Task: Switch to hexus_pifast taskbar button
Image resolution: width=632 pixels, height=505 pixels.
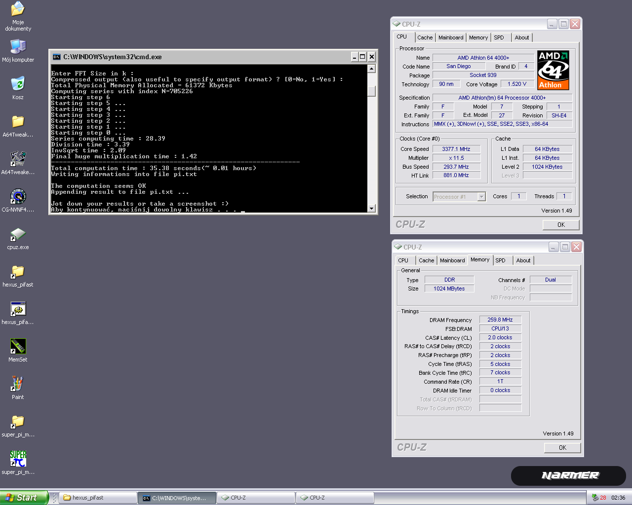Action: point(98,498)
